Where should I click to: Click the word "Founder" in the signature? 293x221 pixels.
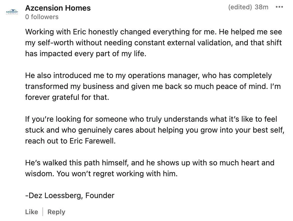[x=100, y=196]
